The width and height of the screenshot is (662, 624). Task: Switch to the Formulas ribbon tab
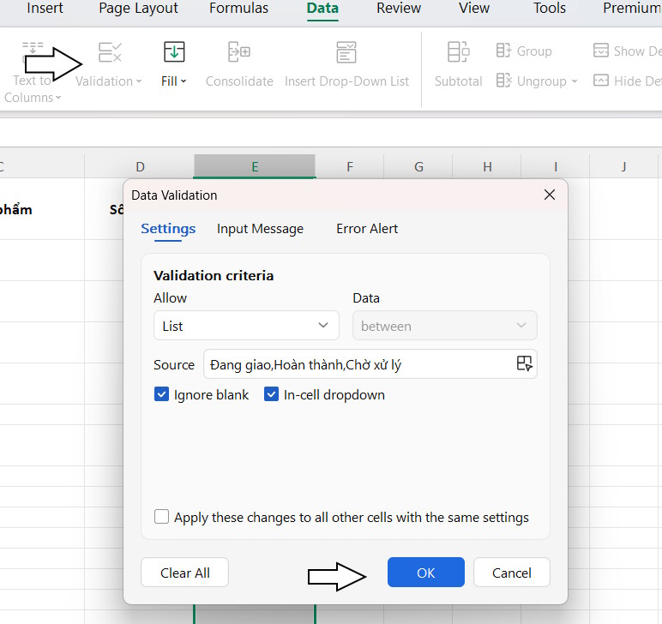[238, 8]
